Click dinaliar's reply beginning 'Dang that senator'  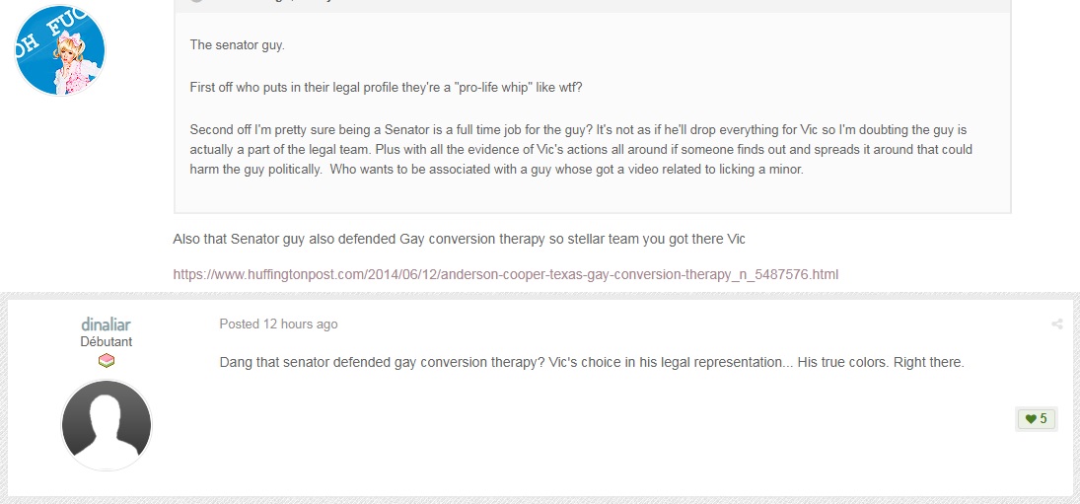pos(592,361)
